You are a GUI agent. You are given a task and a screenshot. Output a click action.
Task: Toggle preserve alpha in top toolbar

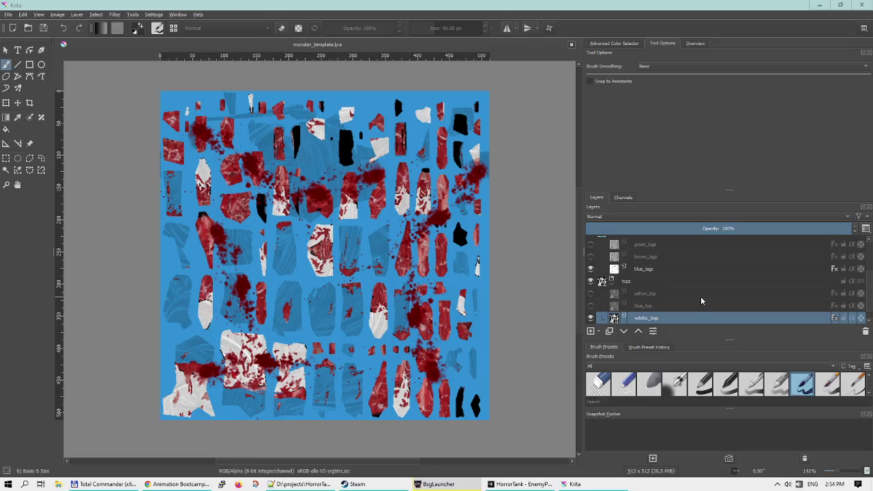298,28
